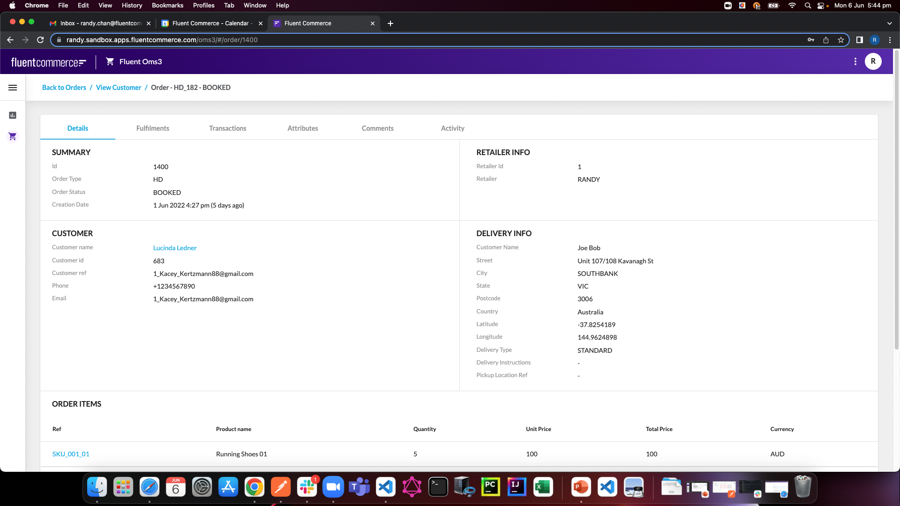The height and width of the screenshot is (506, 900).
Task: Toggle the Details tab view
Action: point(77,128)
